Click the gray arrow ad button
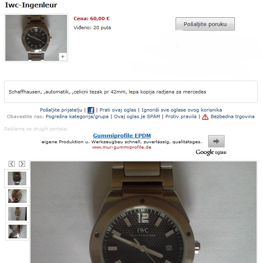Image resolution: width=262 pixels, height=263 pixels. [216, 141]
